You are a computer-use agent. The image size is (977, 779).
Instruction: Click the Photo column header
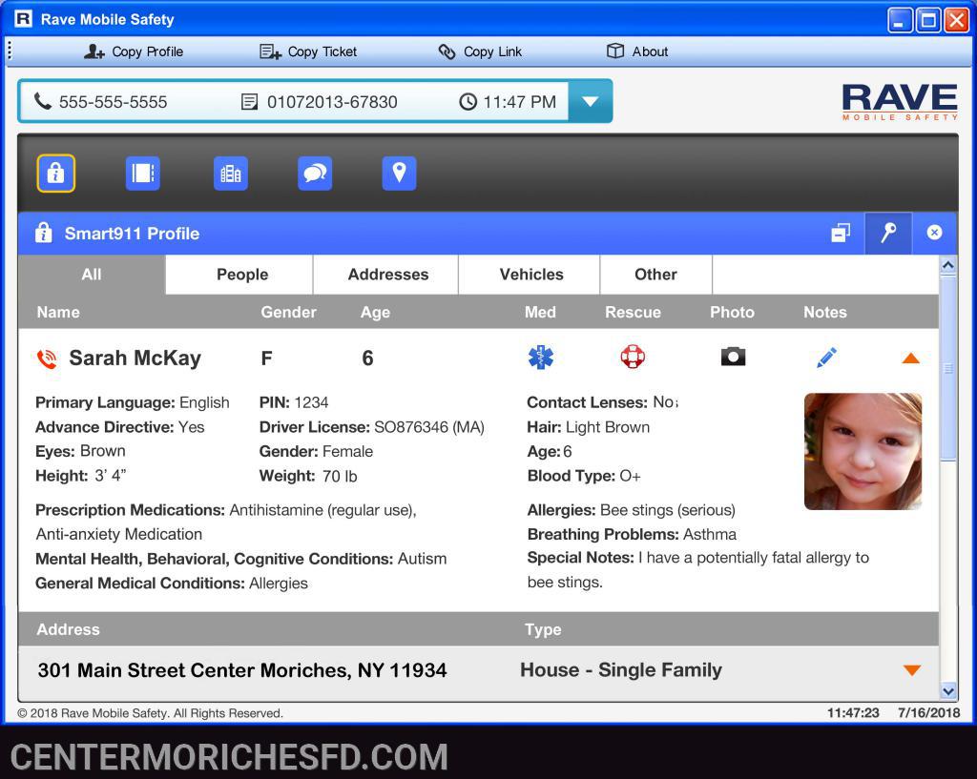point(732,312)
